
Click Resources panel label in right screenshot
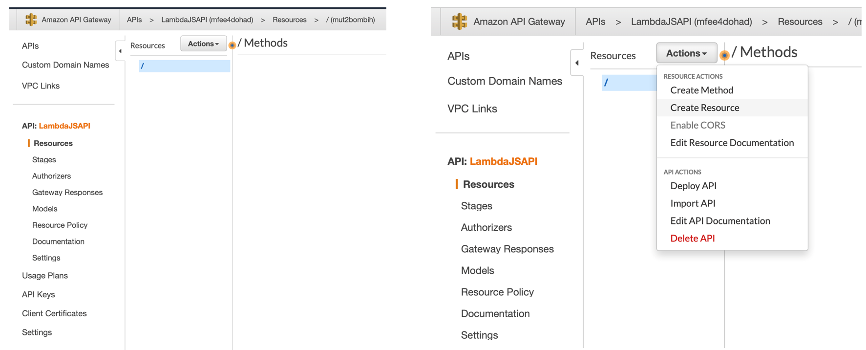[x=613, y=56]
